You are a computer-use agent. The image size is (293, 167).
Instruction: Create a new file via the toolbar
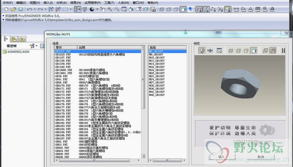point(6,9)
